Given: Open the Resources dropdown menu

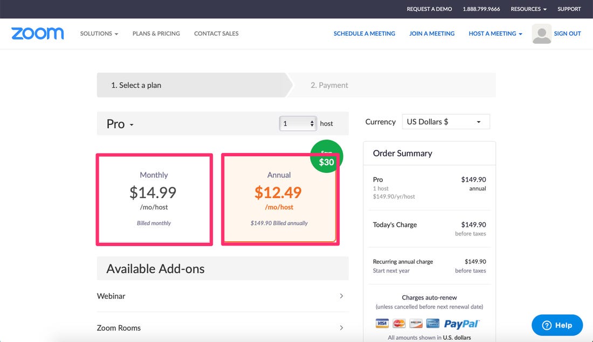Looking at the screenshot, I should pos(528,9).
